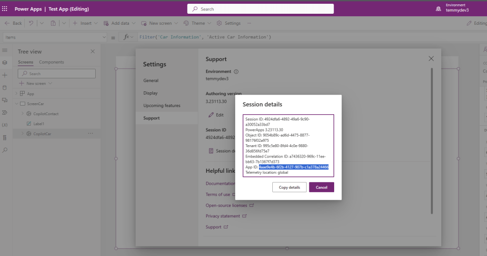Open the Power Automate icon in rail

[x=5, y=113]
